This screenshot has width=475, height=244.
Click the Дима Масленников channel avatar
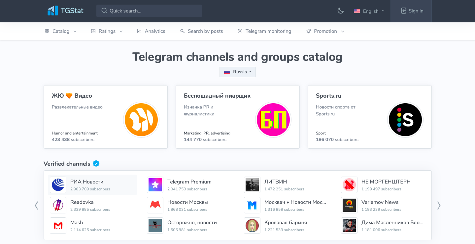(x=349, y=226)
